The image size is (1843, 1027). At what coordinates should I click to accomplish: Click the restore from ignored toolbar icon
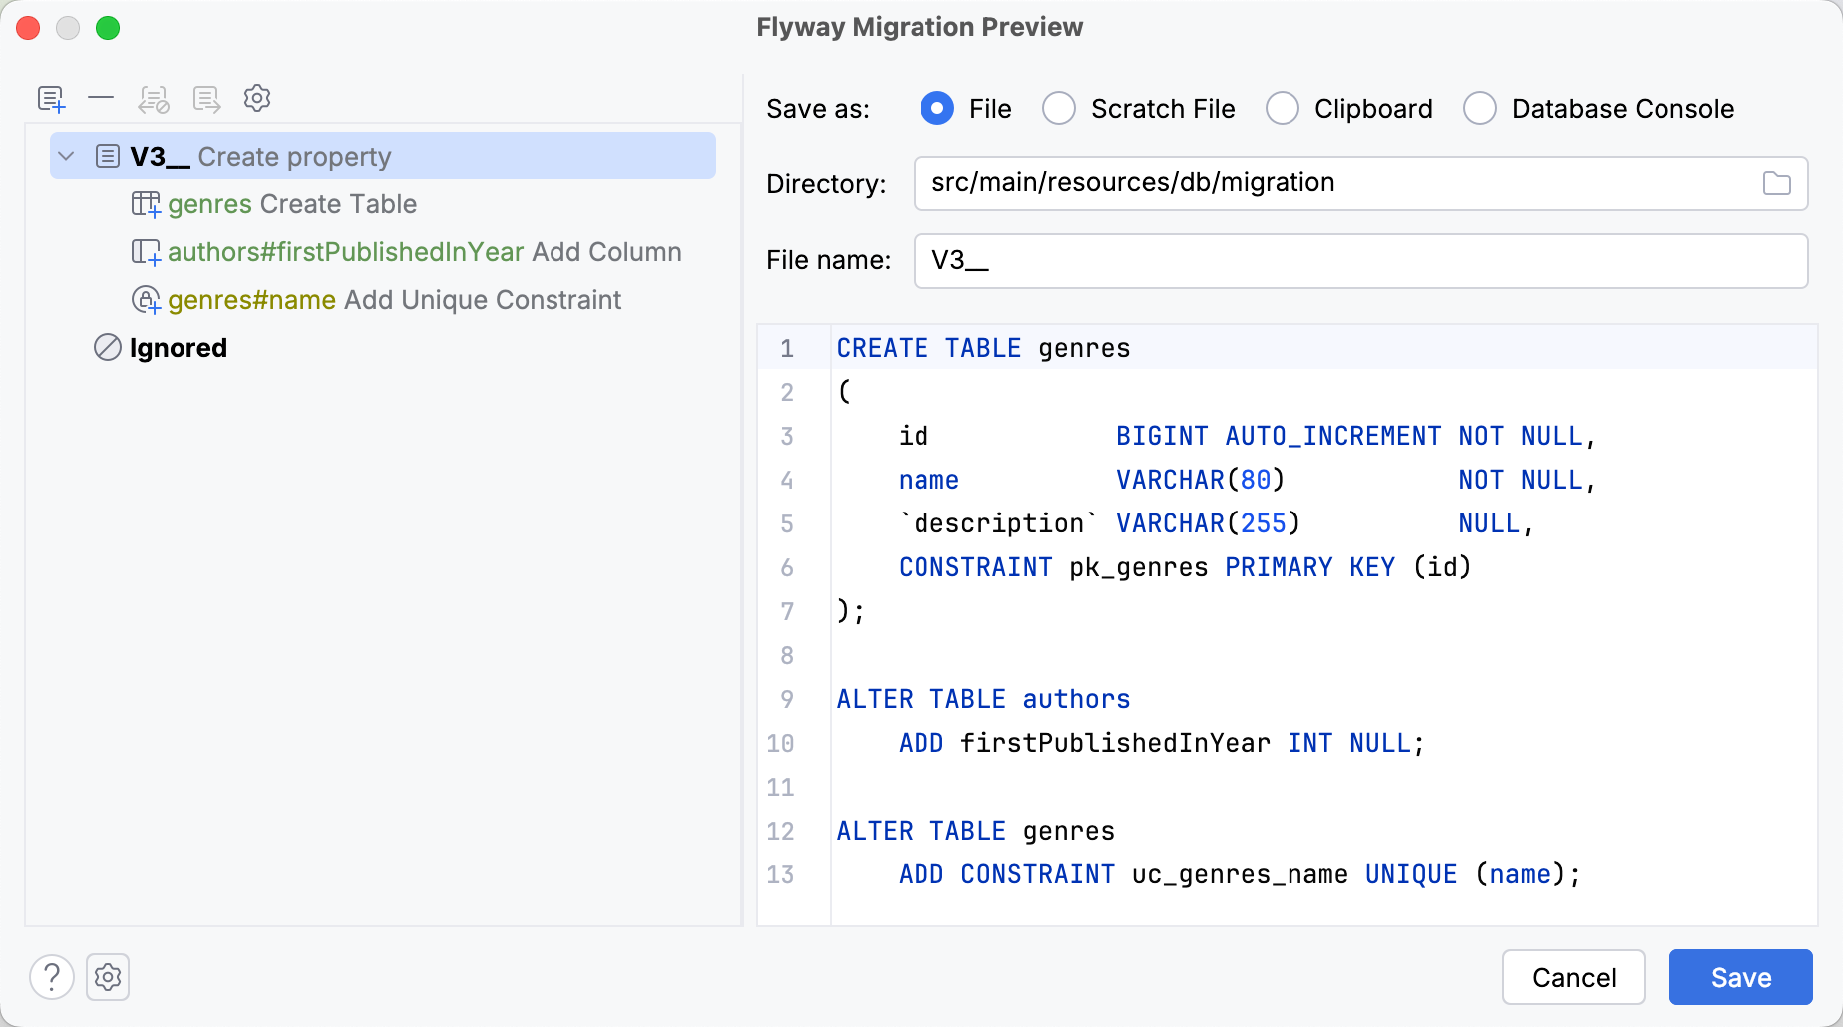tap(206, 99)
